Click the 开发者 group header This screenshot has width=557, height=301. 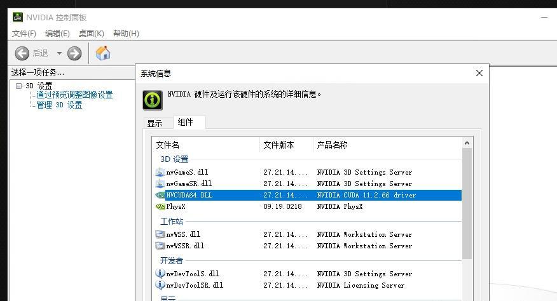pyautogui.click(x=172, y=260)
